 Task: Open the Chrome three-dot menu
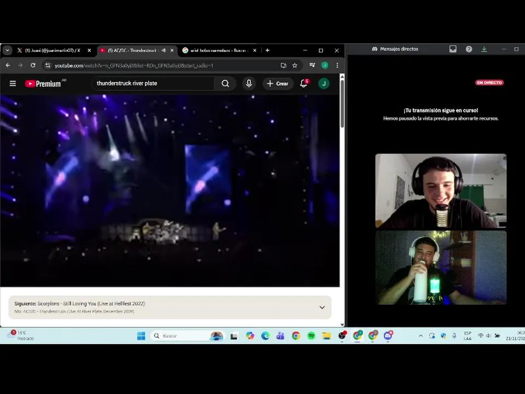[337, 65]
